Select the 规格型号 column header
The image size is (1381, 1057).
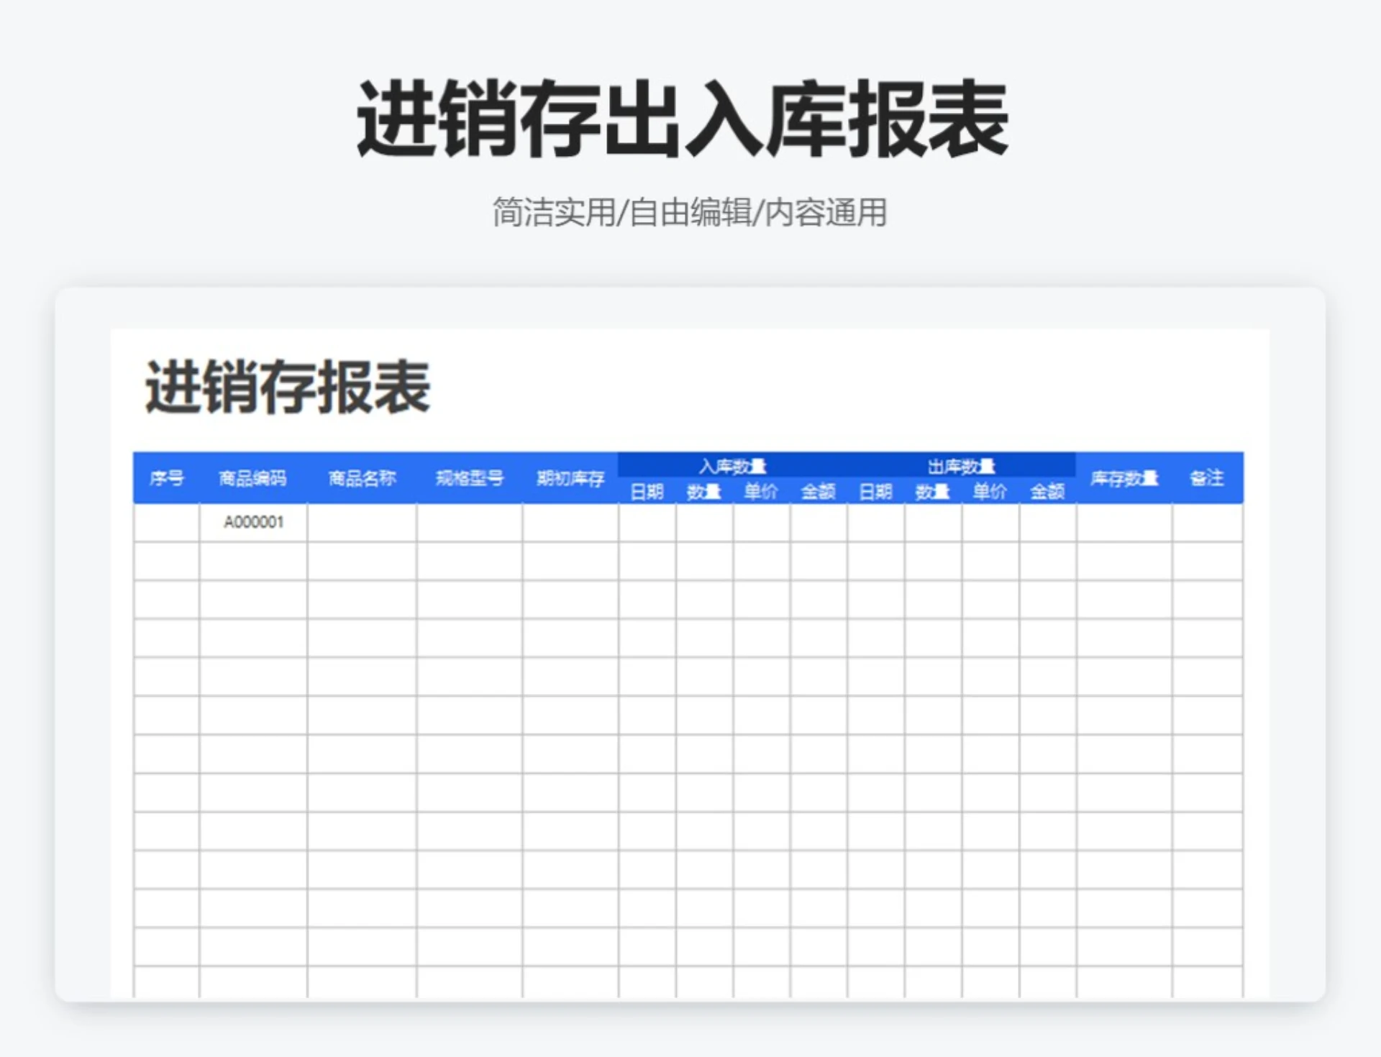point(469,477)
